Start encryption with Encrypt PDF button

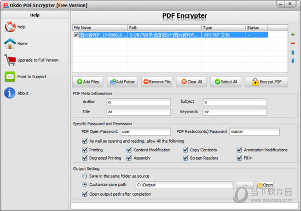coord(267,81)
